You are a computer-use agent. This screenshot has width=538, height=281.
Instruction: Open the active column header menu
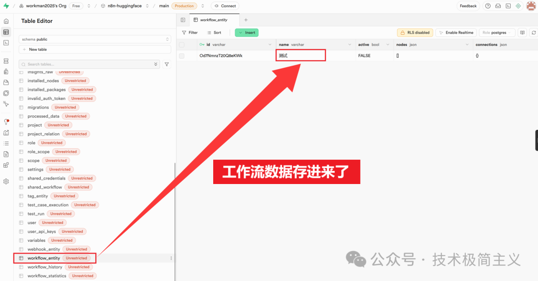tap(388, 45)
